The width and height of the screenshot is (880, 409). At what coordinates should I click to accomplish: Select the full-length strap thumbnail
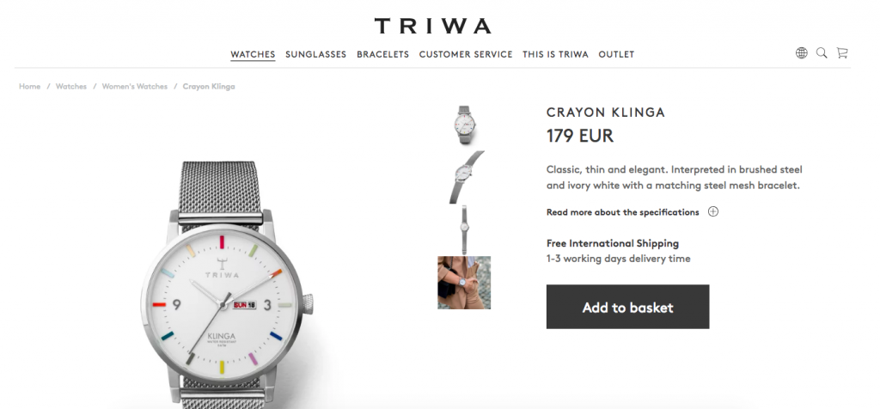click(464, 230)
